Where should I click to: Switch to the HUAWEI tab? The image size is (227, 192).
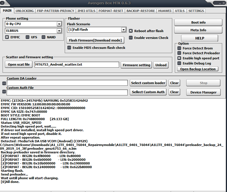click(x=165, y=11)
